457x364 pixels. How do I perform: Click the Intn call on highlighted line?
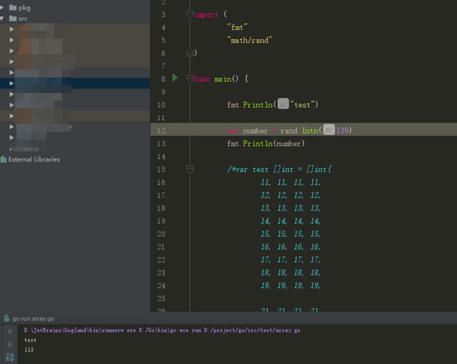click(310, 130)
